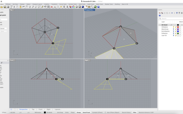Open the Millimeters units selector in status bar
The image size is (183, 114).
[x=38, y=113]
